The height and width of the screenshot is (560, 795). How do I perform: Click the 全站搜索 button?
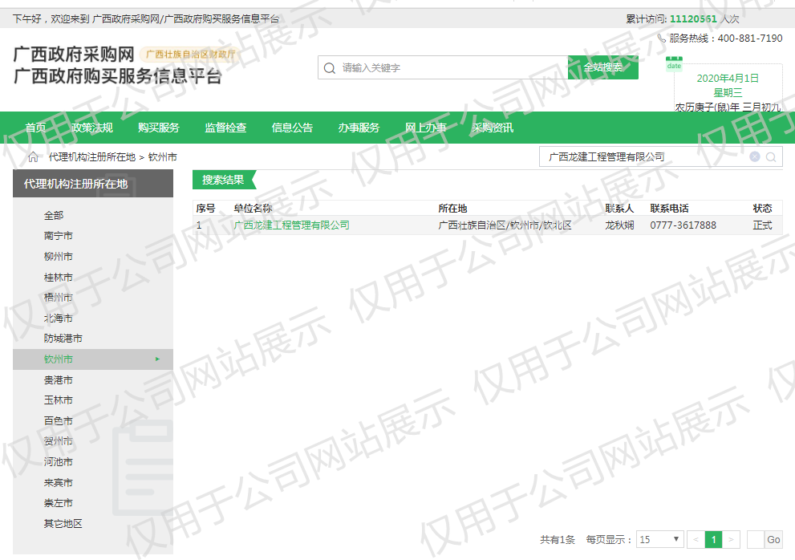tap(602, 67)
